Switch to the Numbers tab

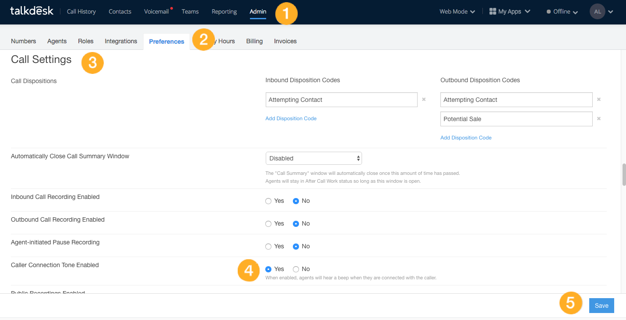tap(24, 41)
